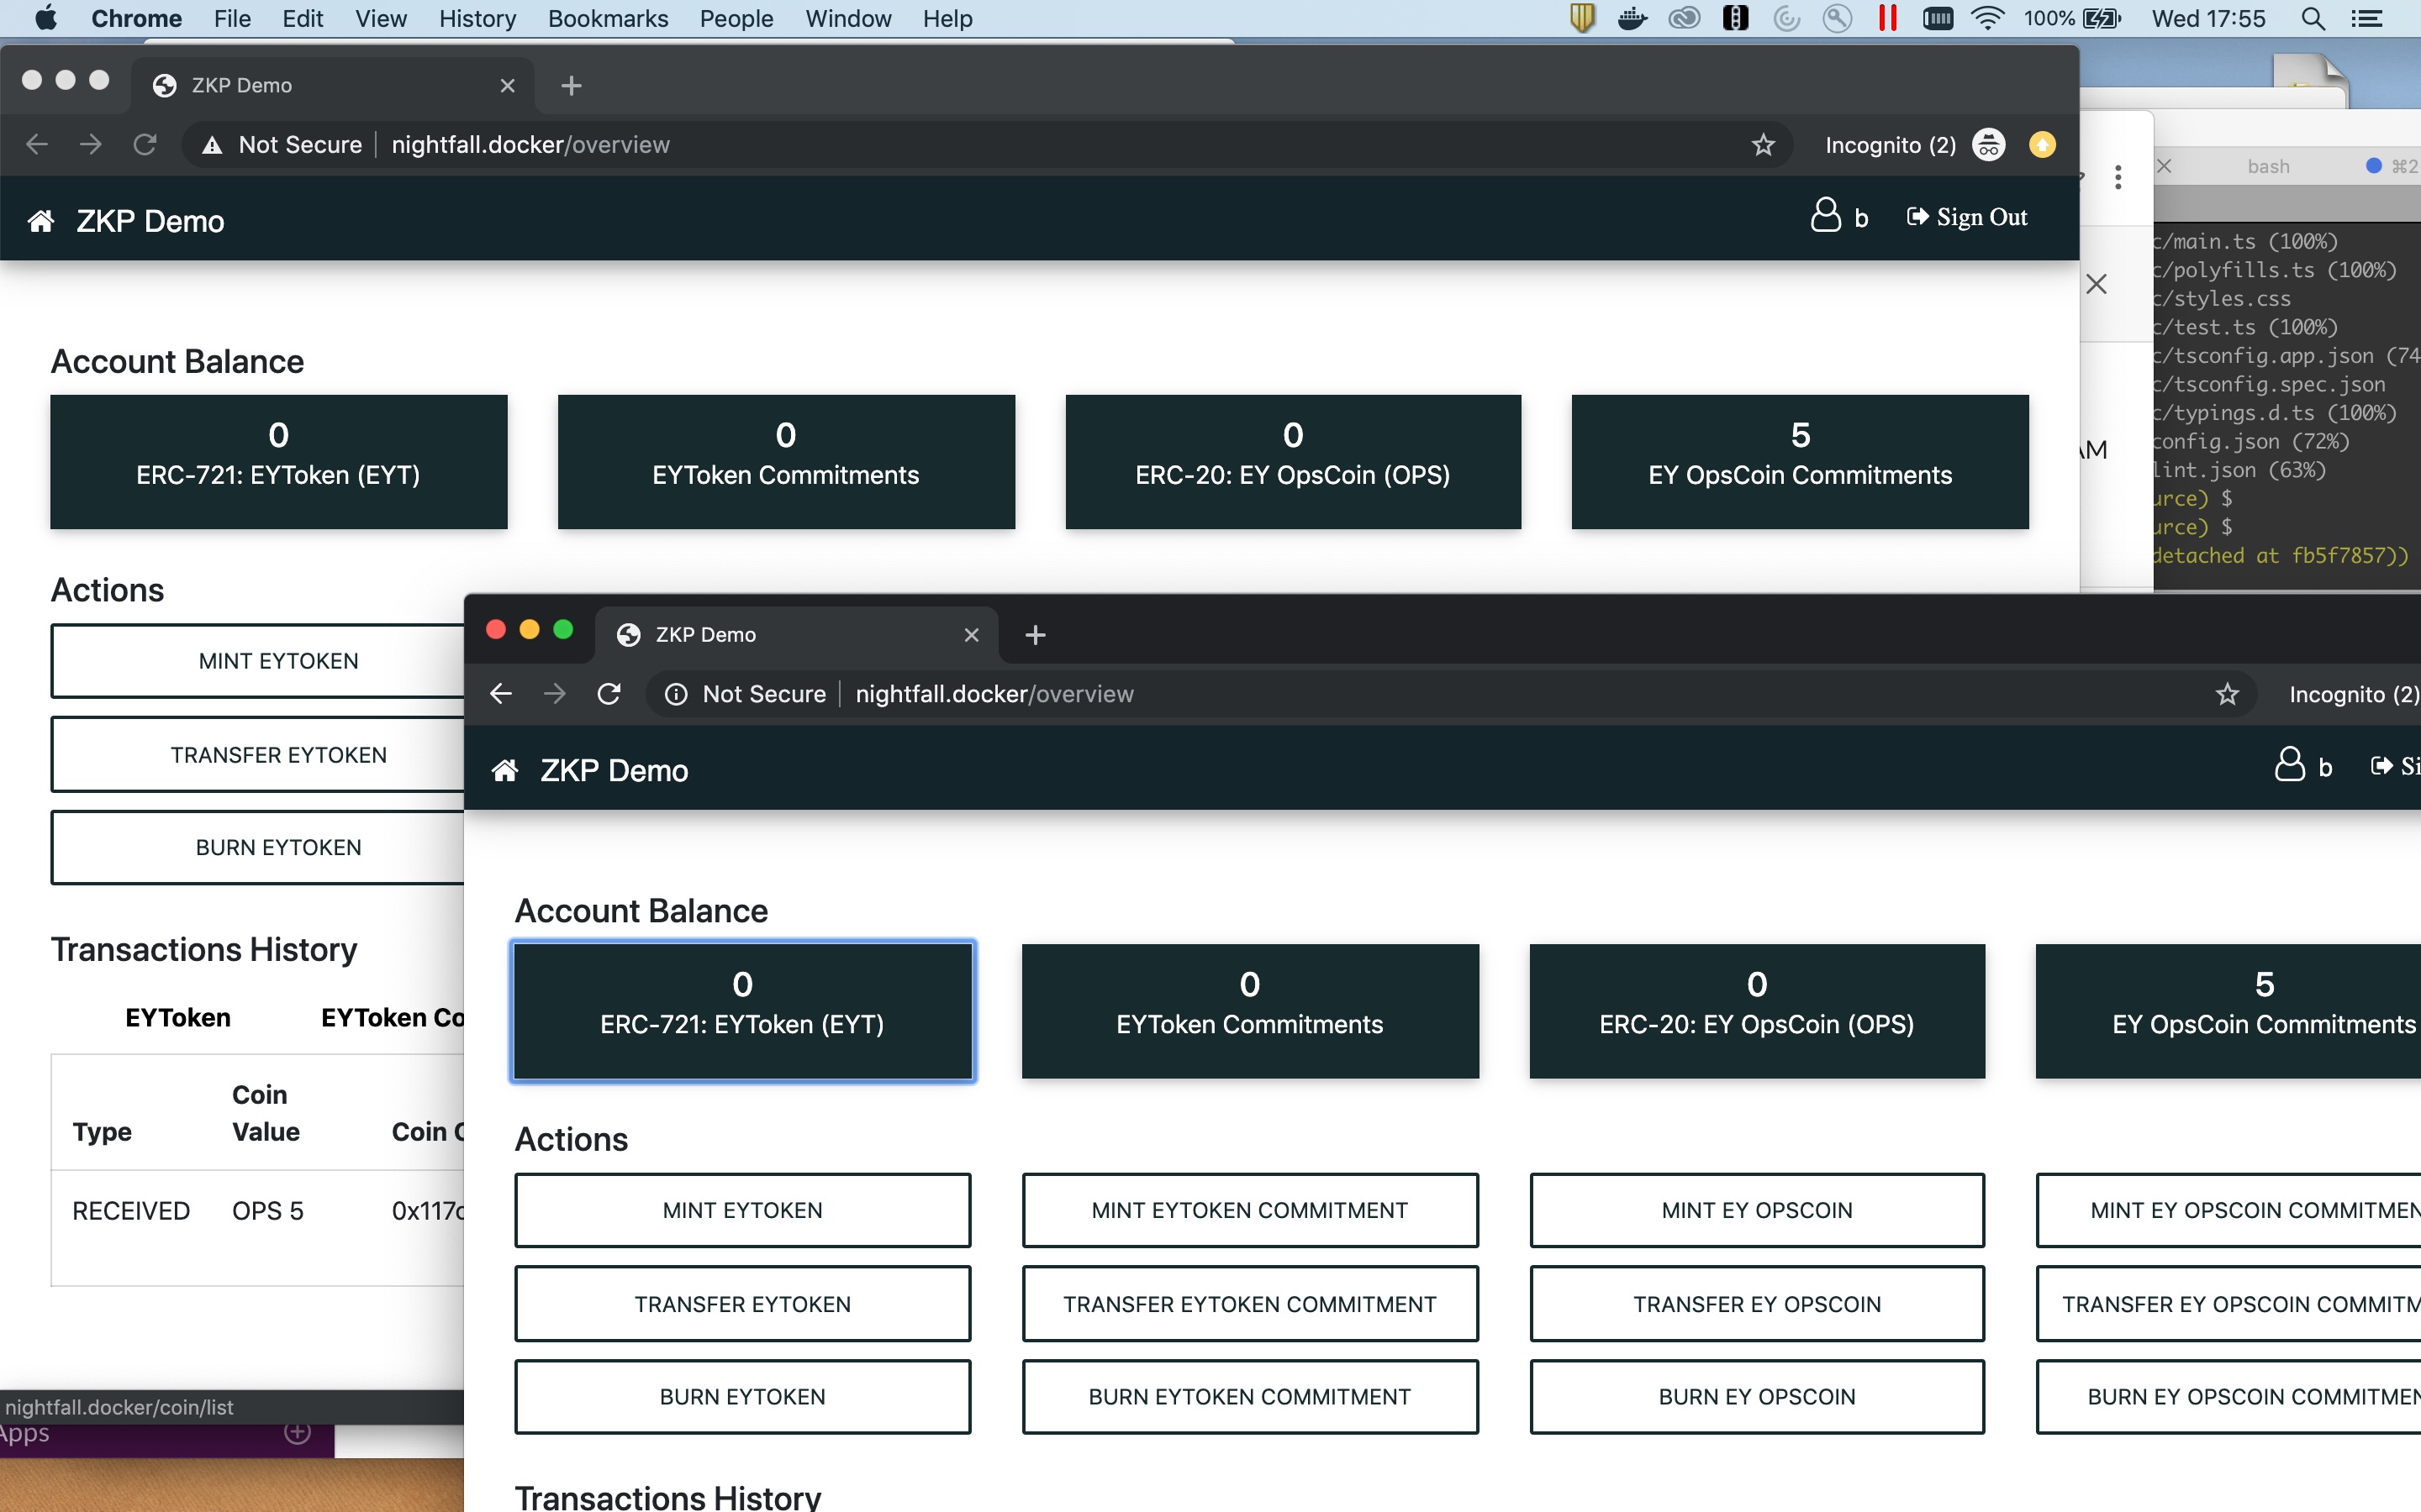Image resolution: width=2421 pixels, height=1512 pixels.
Task: Open new tab in the front Chrome window
Action: [x=1036, y=635]
